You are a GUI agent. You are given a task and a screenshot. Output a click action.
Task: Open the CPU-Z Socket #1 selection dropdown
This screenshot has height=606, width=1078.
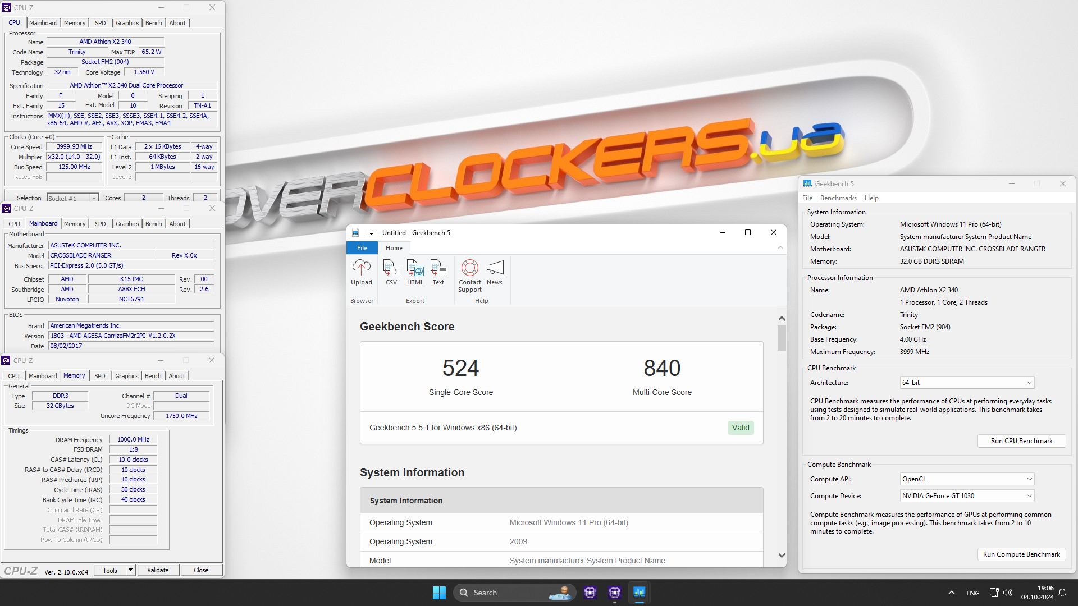[72, 198]
